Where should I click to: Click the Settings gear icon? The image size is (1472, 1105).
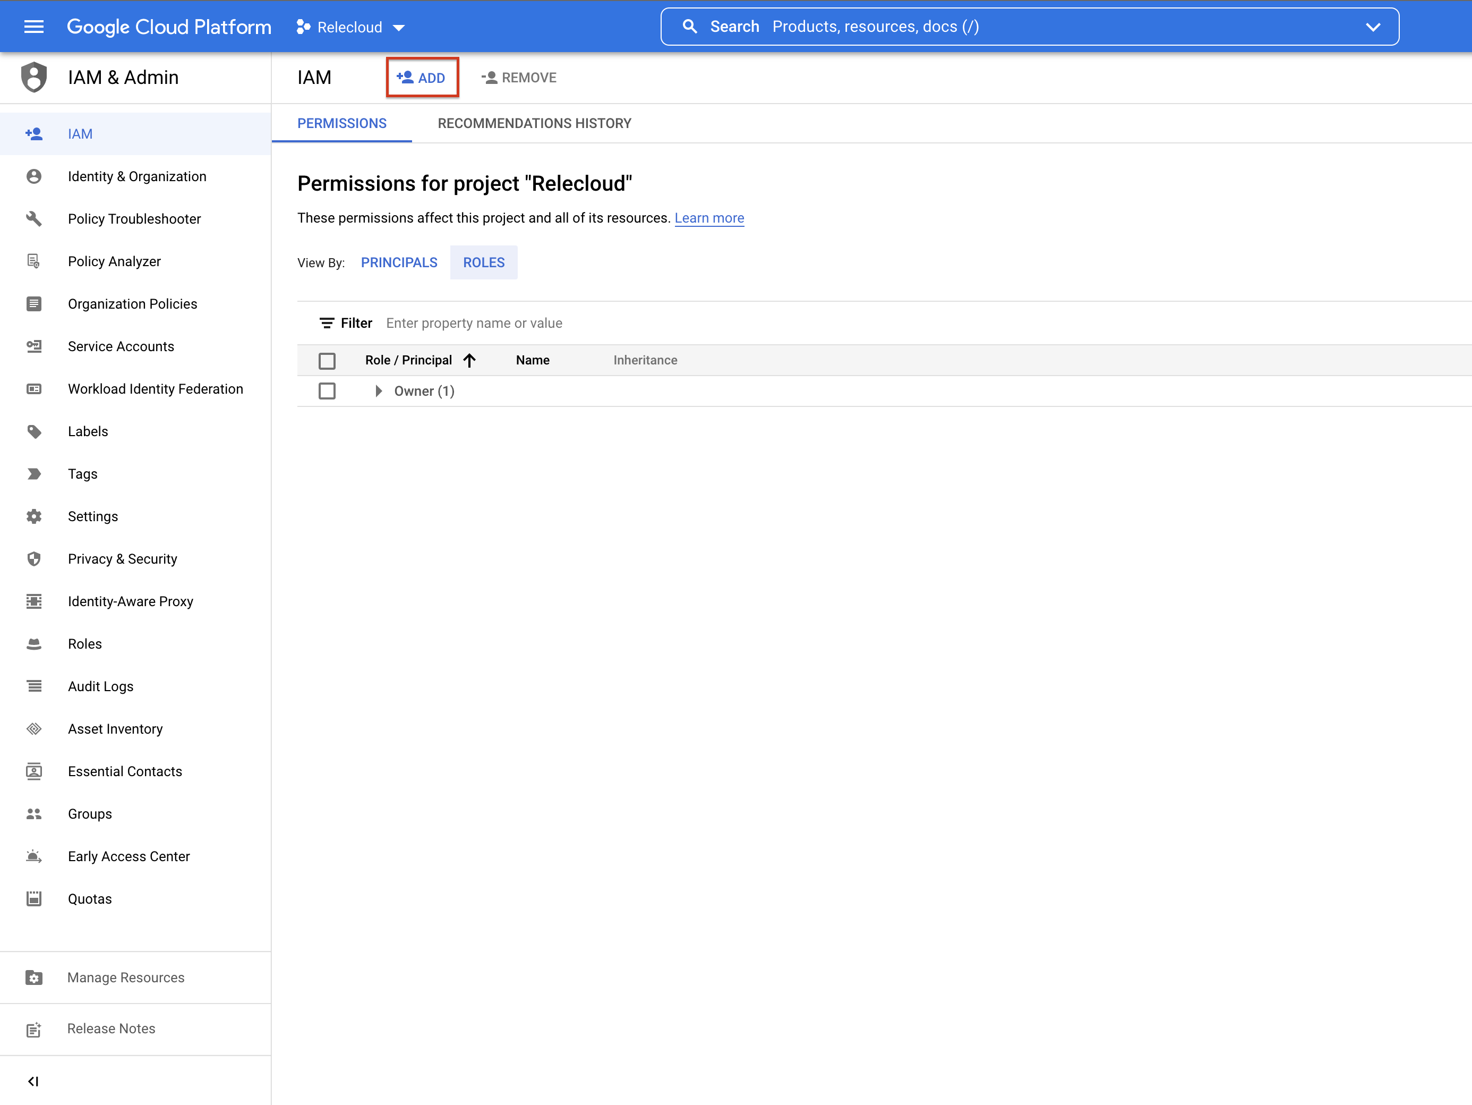point(34,516)
